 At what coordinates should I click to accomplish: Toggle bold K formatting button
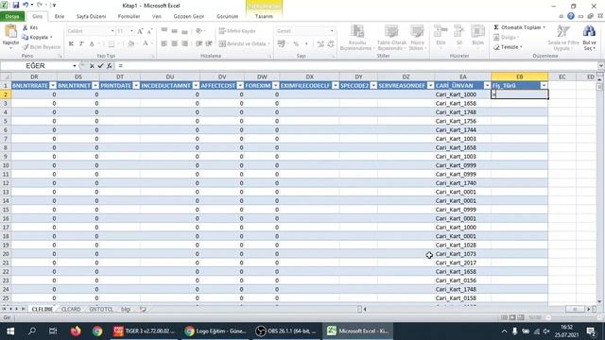(71, 44)
